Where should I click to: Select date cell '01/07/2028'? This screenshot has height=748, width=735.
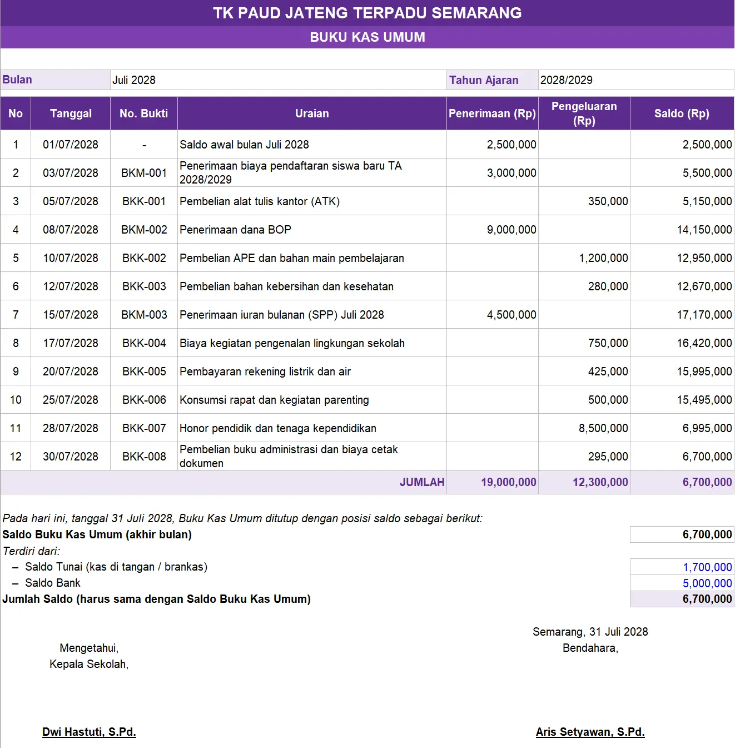point(71,145)
